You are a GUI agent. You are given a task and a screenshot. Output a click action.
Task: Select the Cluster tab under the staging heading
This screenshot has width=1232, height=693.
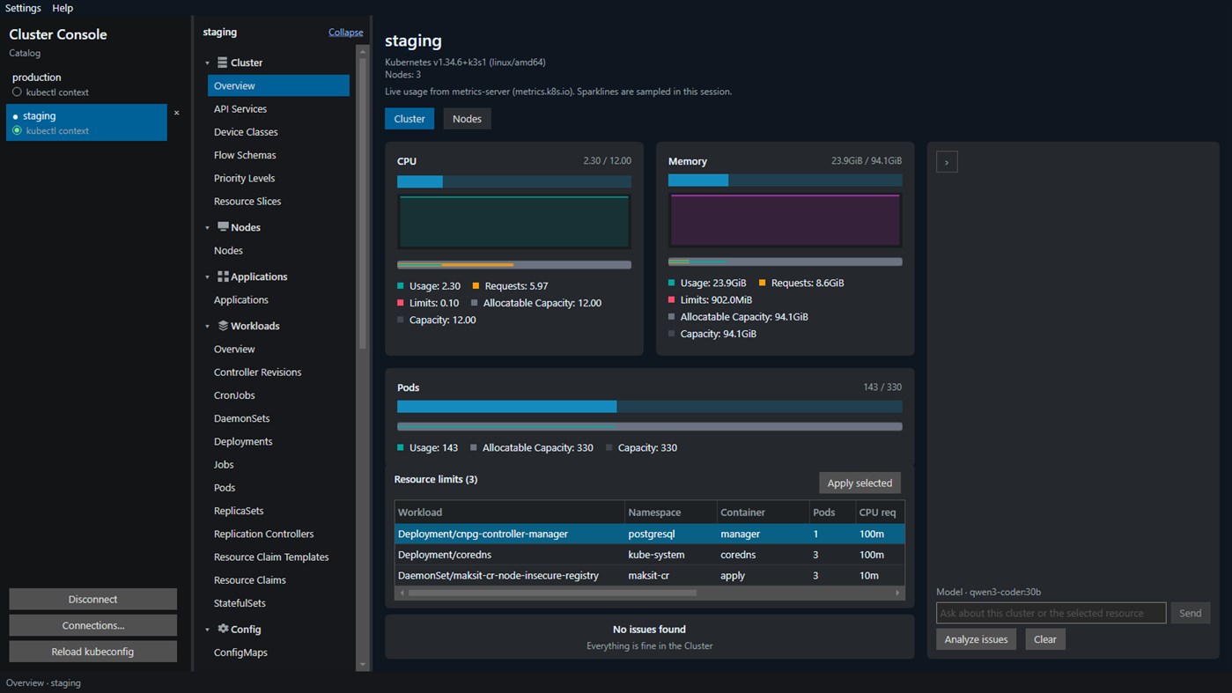coord(409,119)
